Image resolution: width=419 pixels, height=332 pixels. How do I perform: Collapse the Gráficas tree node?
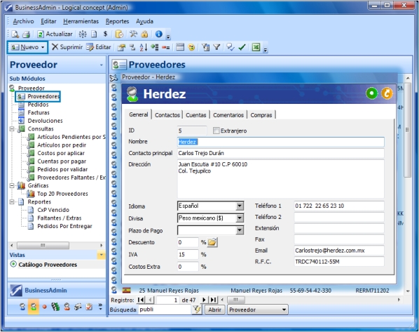click(12, 185)
